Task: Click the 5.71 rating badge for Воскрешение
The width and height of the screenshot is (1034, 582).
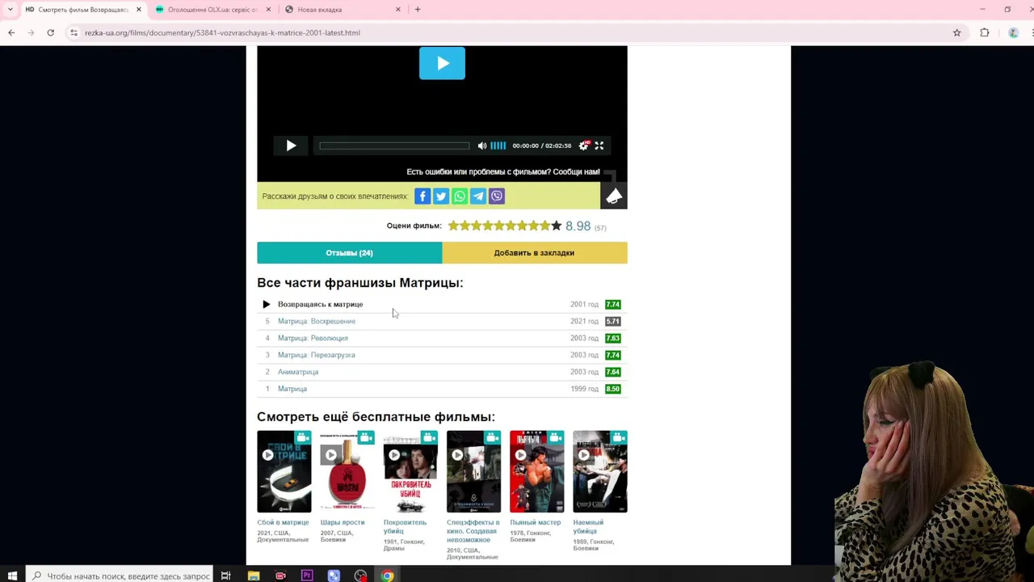Action: pos(612,321)
